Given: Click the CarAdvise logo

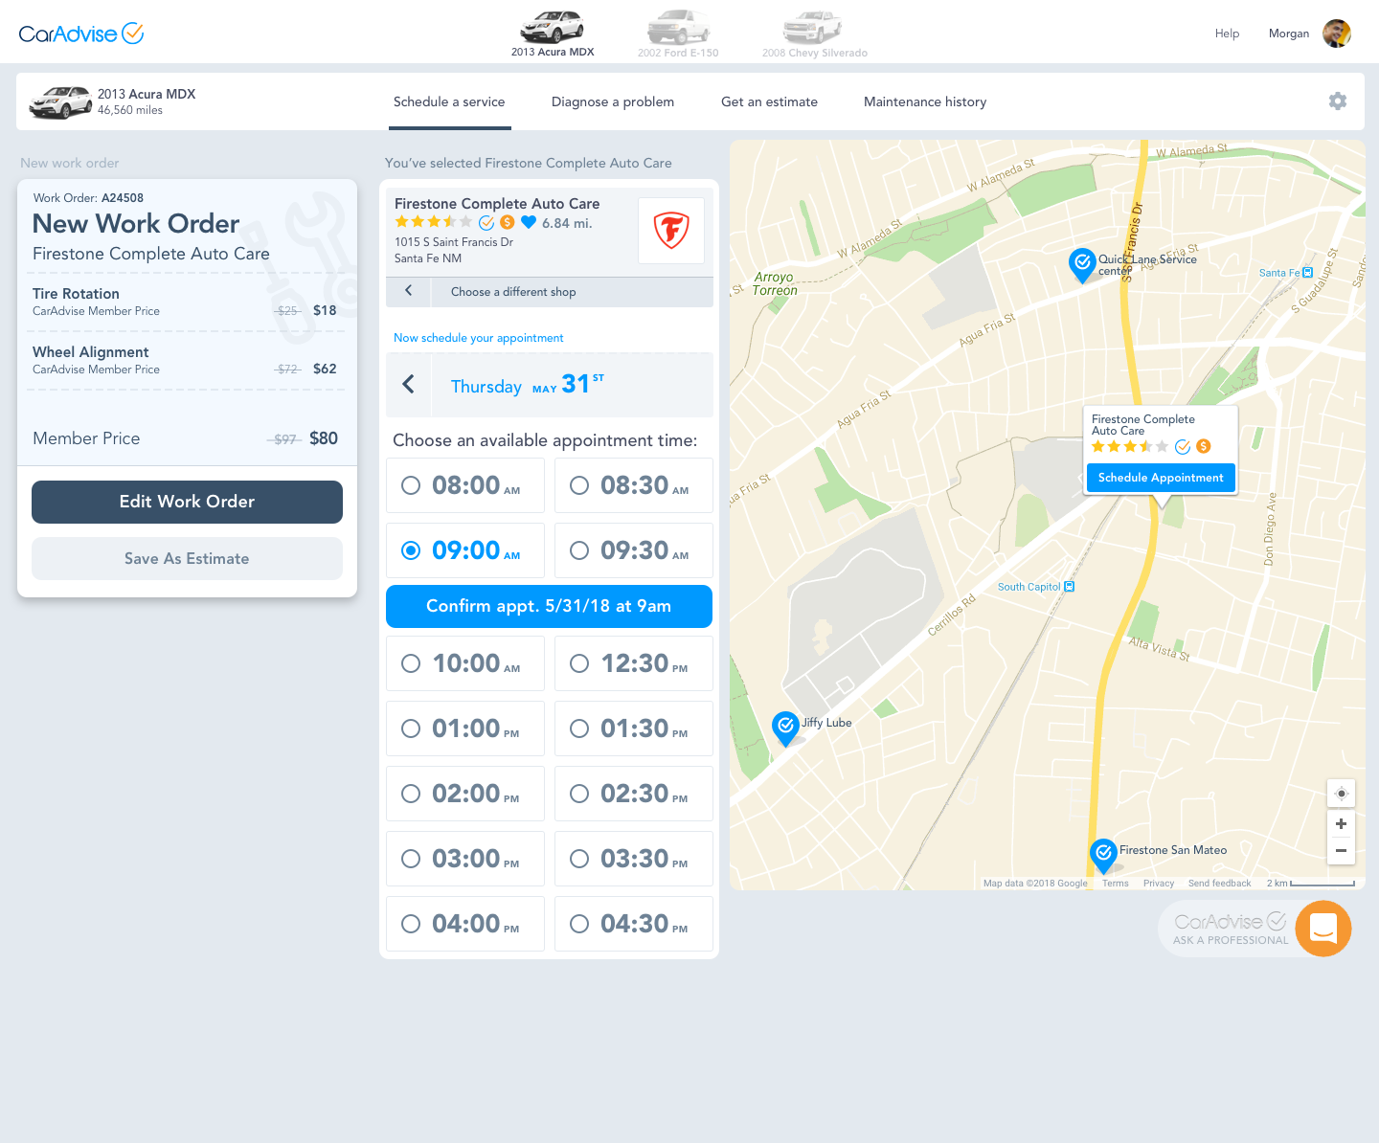Looking at the screenshot, I should (81, 34).
